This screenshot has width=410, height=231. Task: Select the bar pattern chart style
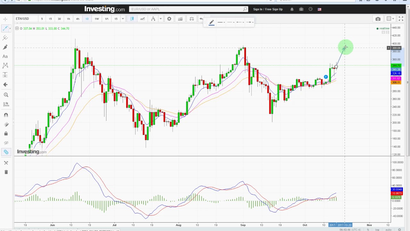click(153, 19)
